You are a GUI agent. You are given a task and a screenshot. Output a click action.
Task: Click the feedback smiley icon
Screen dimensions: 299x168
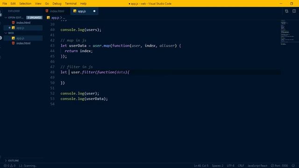tap(293, 166)
